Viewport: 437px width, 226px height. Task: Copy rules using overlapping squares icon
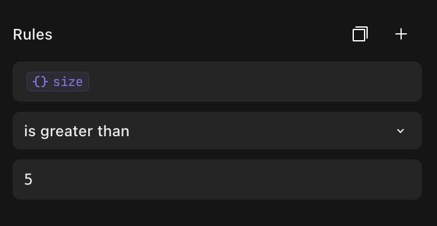point(360,34)
